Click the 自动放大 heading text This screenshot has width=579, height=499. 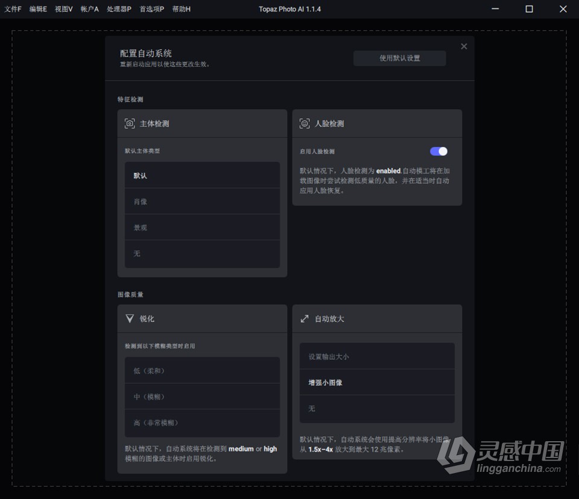[x=329, y=319]
